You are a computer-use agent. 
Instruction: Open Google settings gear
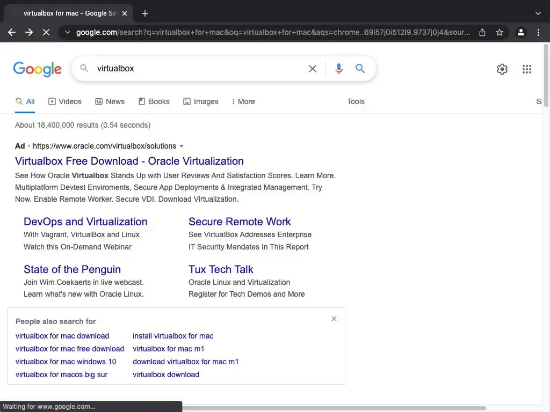point(502,69)
